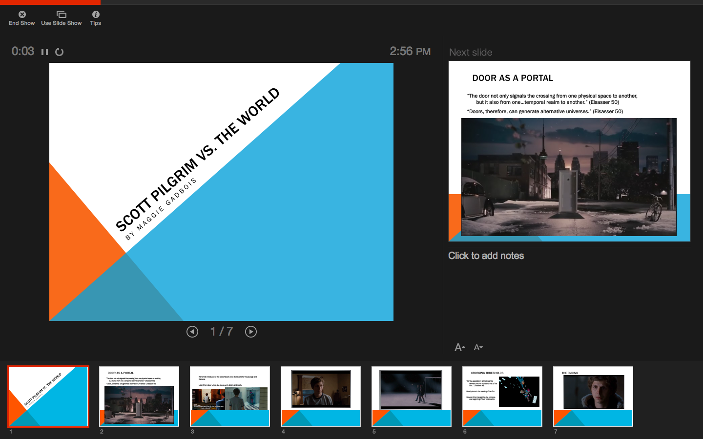Reset the elapsed timer
The image size is (703, 439).
point(59,52)
